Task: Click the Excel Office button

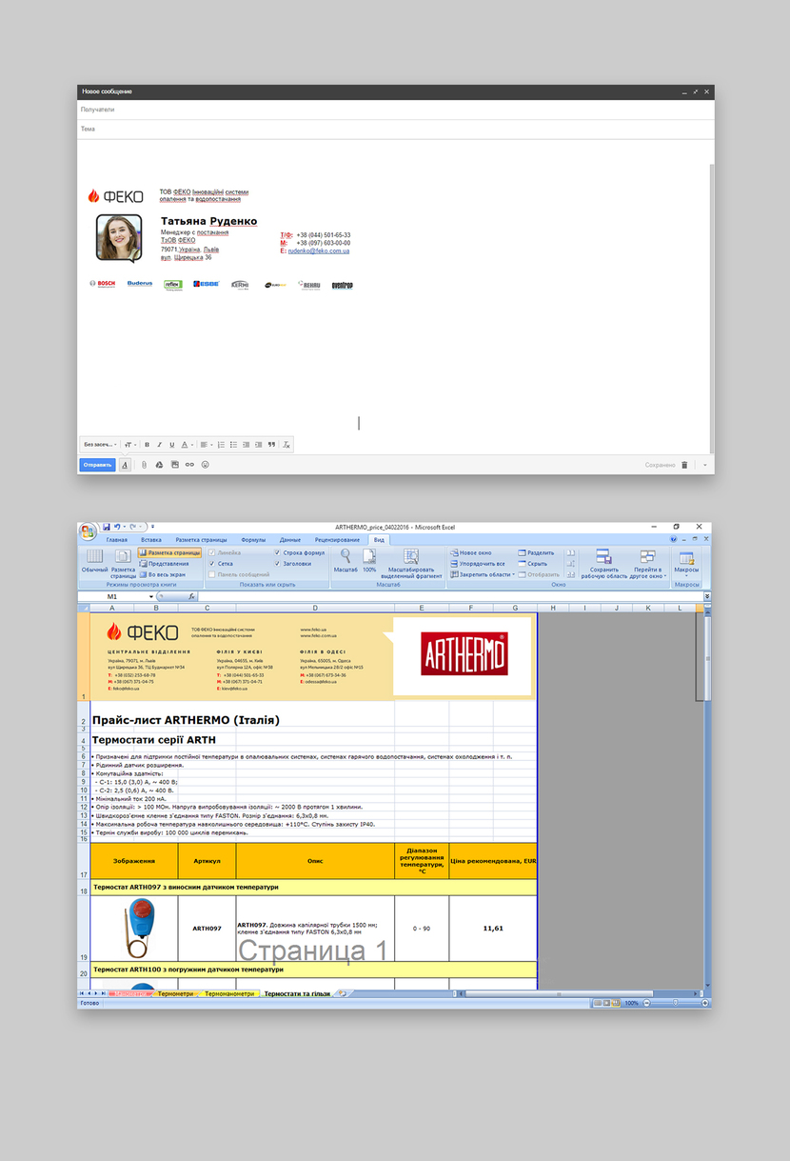Action: [x=88, y=530]
